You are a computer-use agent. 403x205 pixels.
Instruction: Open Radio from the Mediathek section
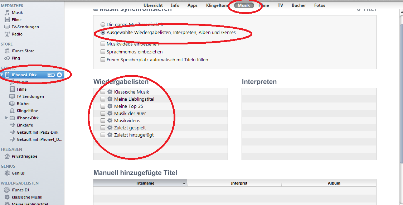point(7,34)
